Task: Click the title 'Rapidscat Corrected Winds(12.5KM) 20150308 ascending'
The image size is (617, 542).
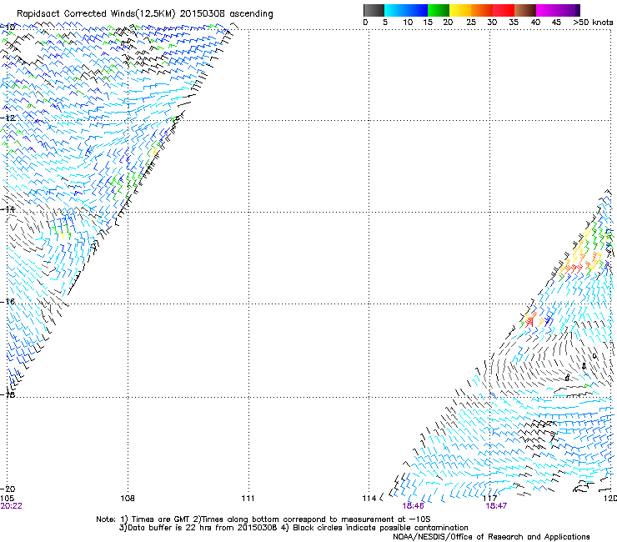Action: tap(145, 14)
